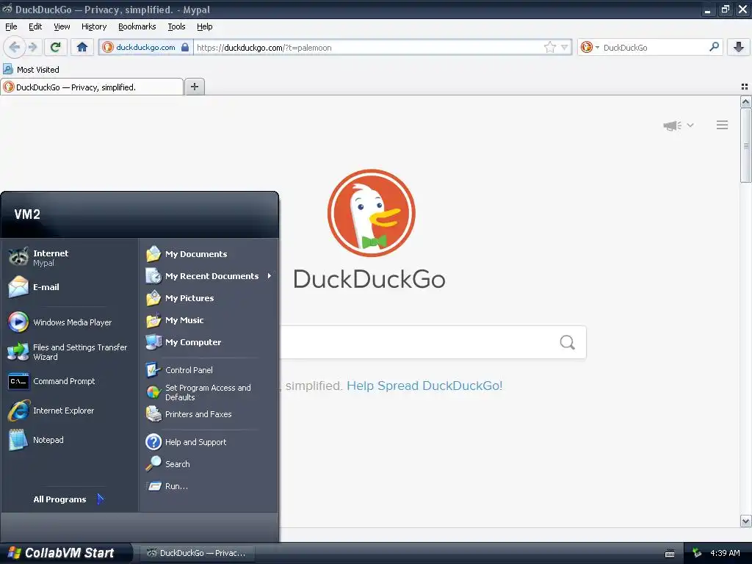Launch Windows Media Player
The image size is (752, 564).
[70, 322]
